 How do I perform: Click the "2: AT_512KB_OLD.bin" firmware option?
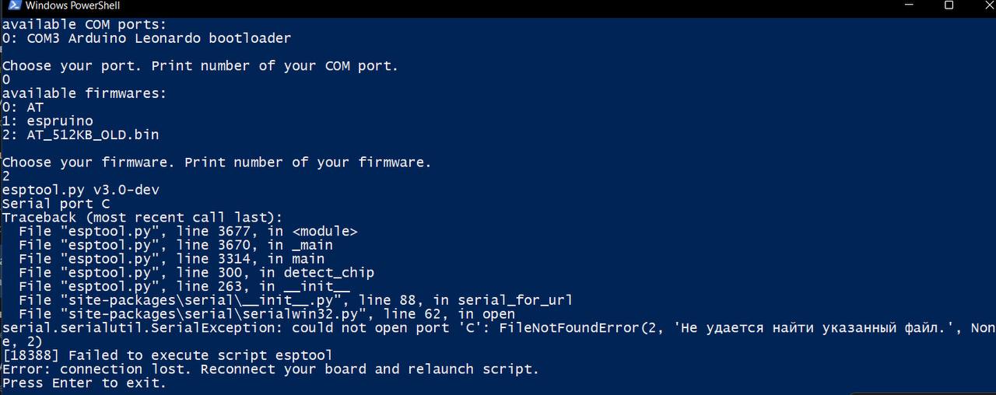[80, 135]
